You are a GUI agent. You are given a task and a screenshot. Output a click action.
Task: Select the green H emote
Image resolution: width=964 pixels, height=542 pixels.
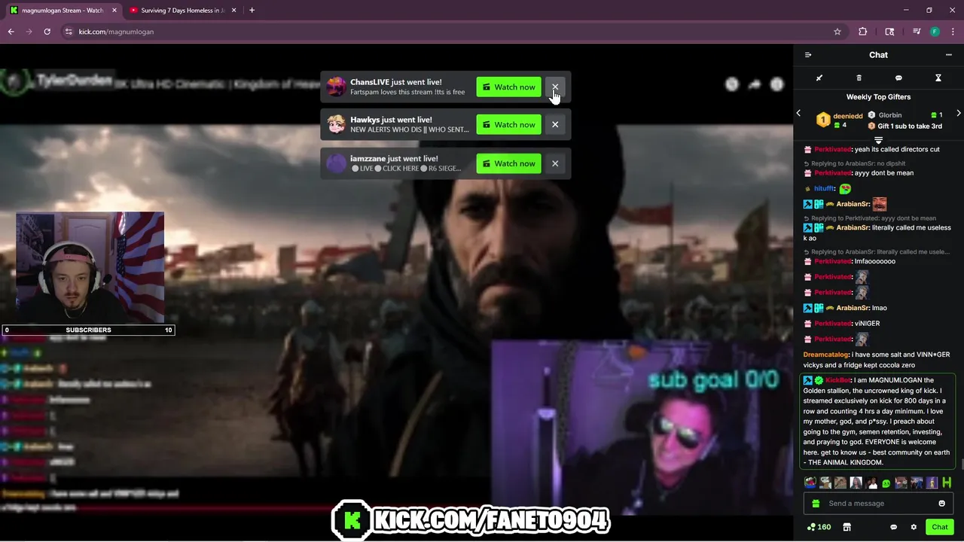[947, 483]
